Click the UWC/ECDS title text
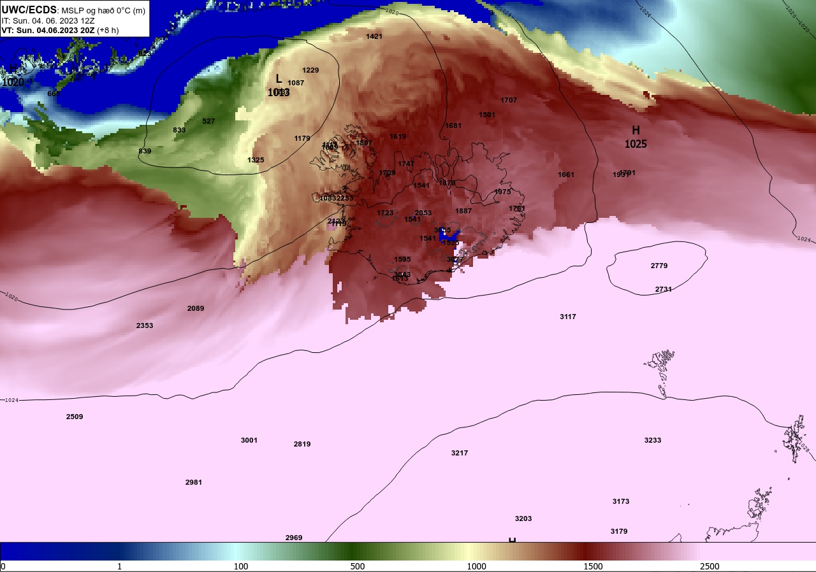The image size is (816, 572). [x=29, y=10]
